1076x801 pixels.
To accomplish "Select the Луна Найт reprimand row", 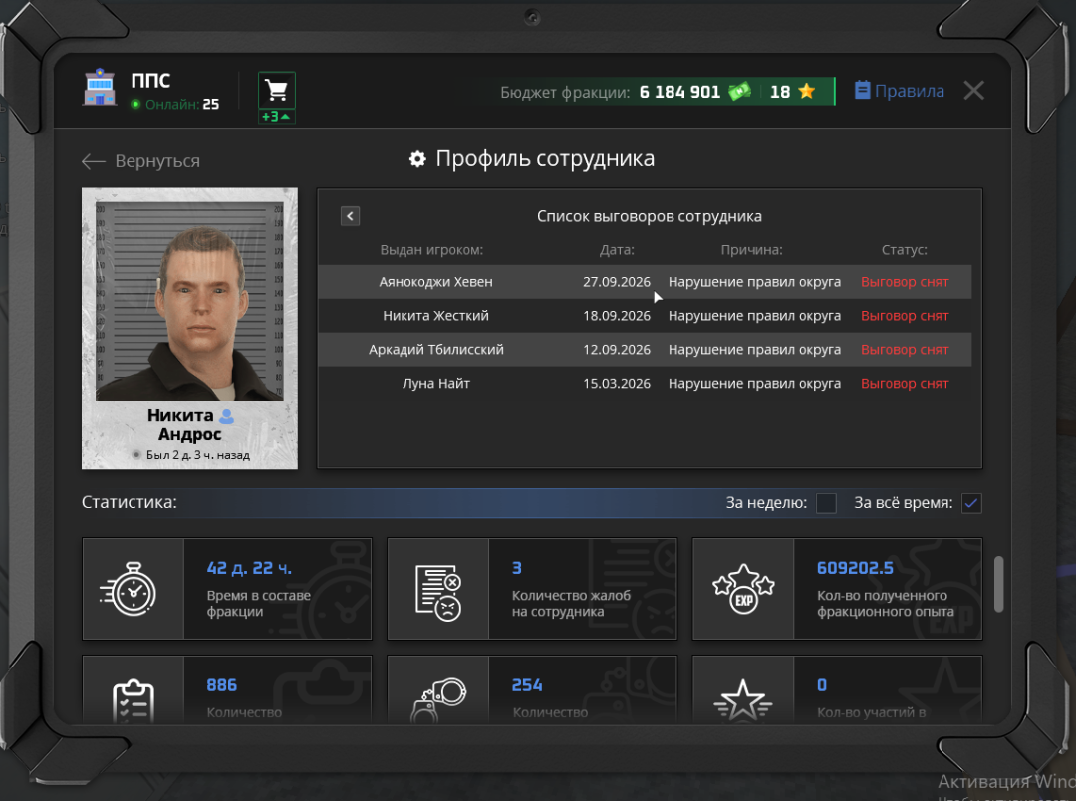I will point(645,383).
